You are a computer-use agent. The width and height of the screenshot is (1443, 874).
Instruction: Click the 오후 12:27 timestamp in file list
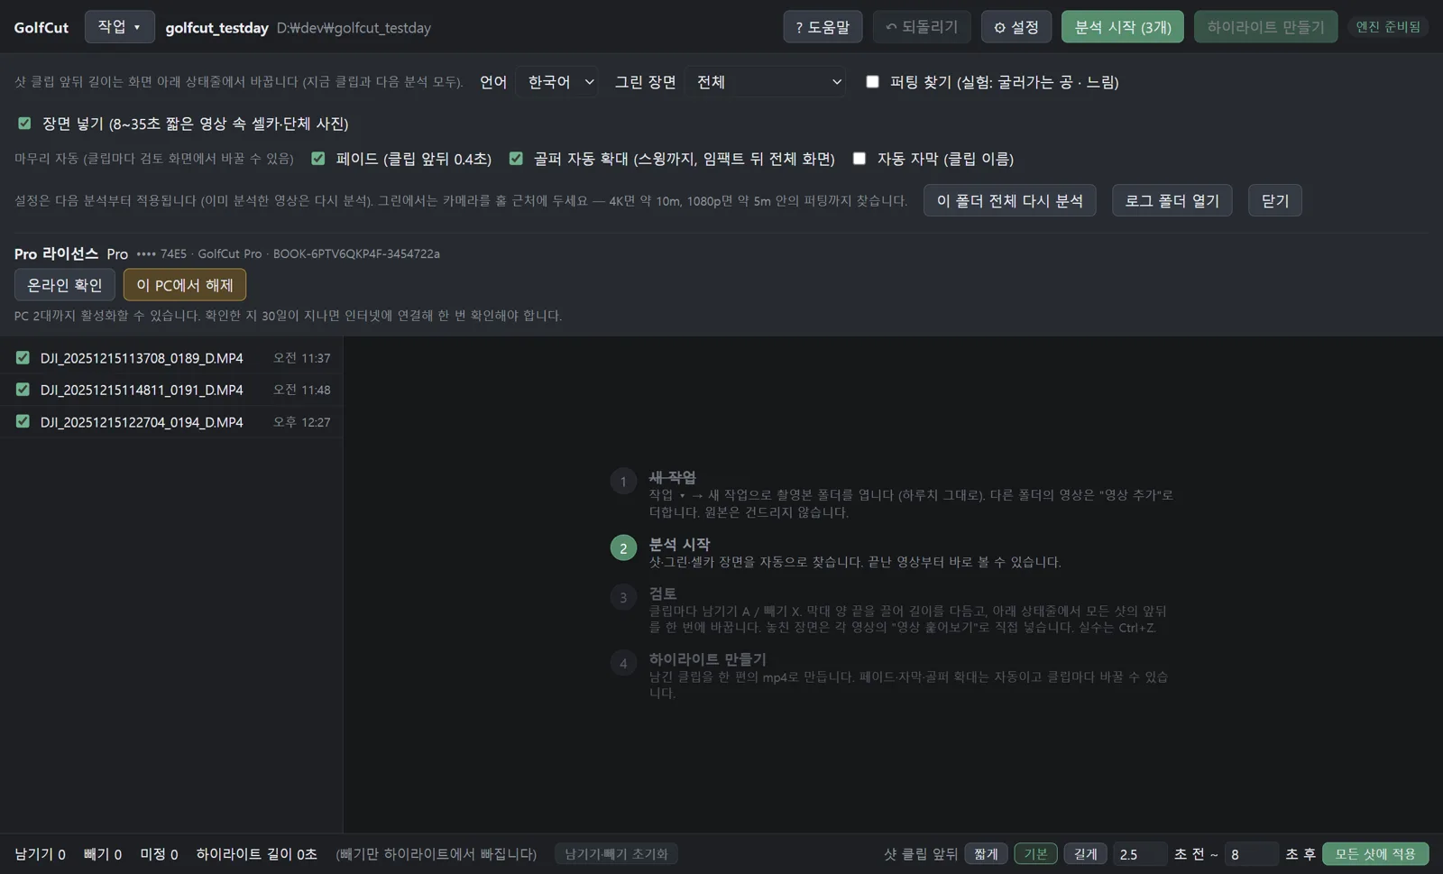click(302, 422)
